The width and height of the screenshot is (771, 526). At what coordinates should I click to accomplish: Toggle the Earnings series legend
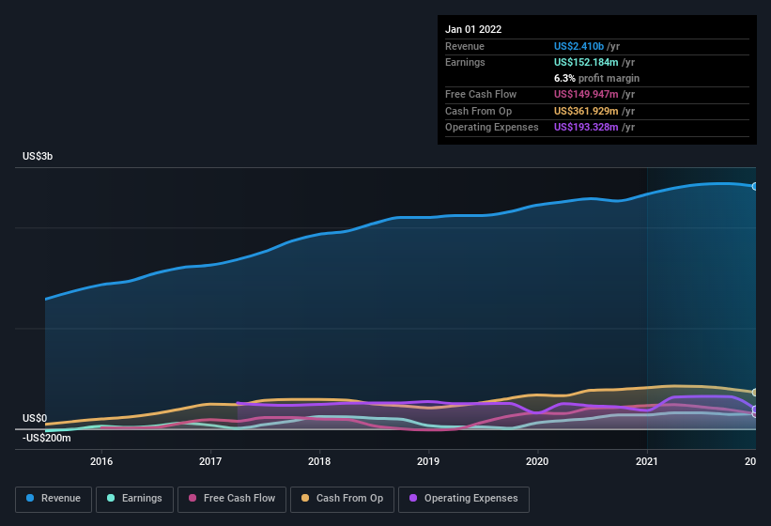click(134, 499)
